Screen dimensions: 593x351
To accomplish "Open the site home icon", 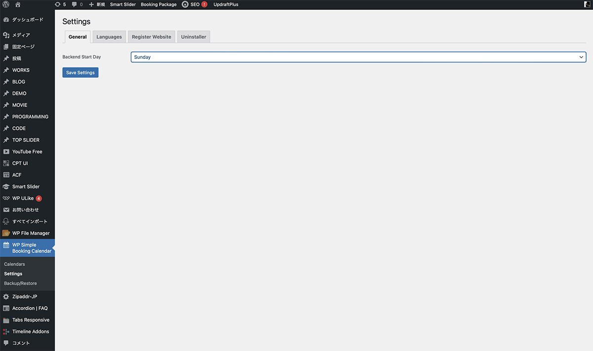I will click(x=18, y=4).
